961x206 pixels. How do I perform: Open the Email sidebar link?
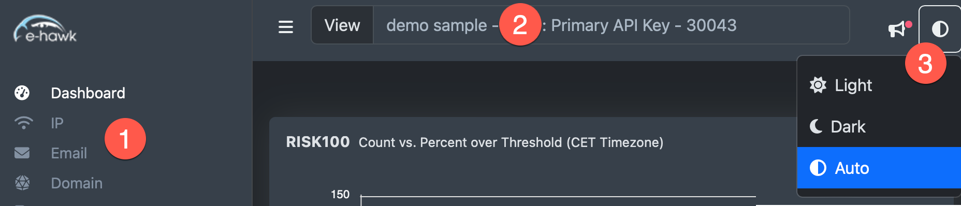point(69,153)
